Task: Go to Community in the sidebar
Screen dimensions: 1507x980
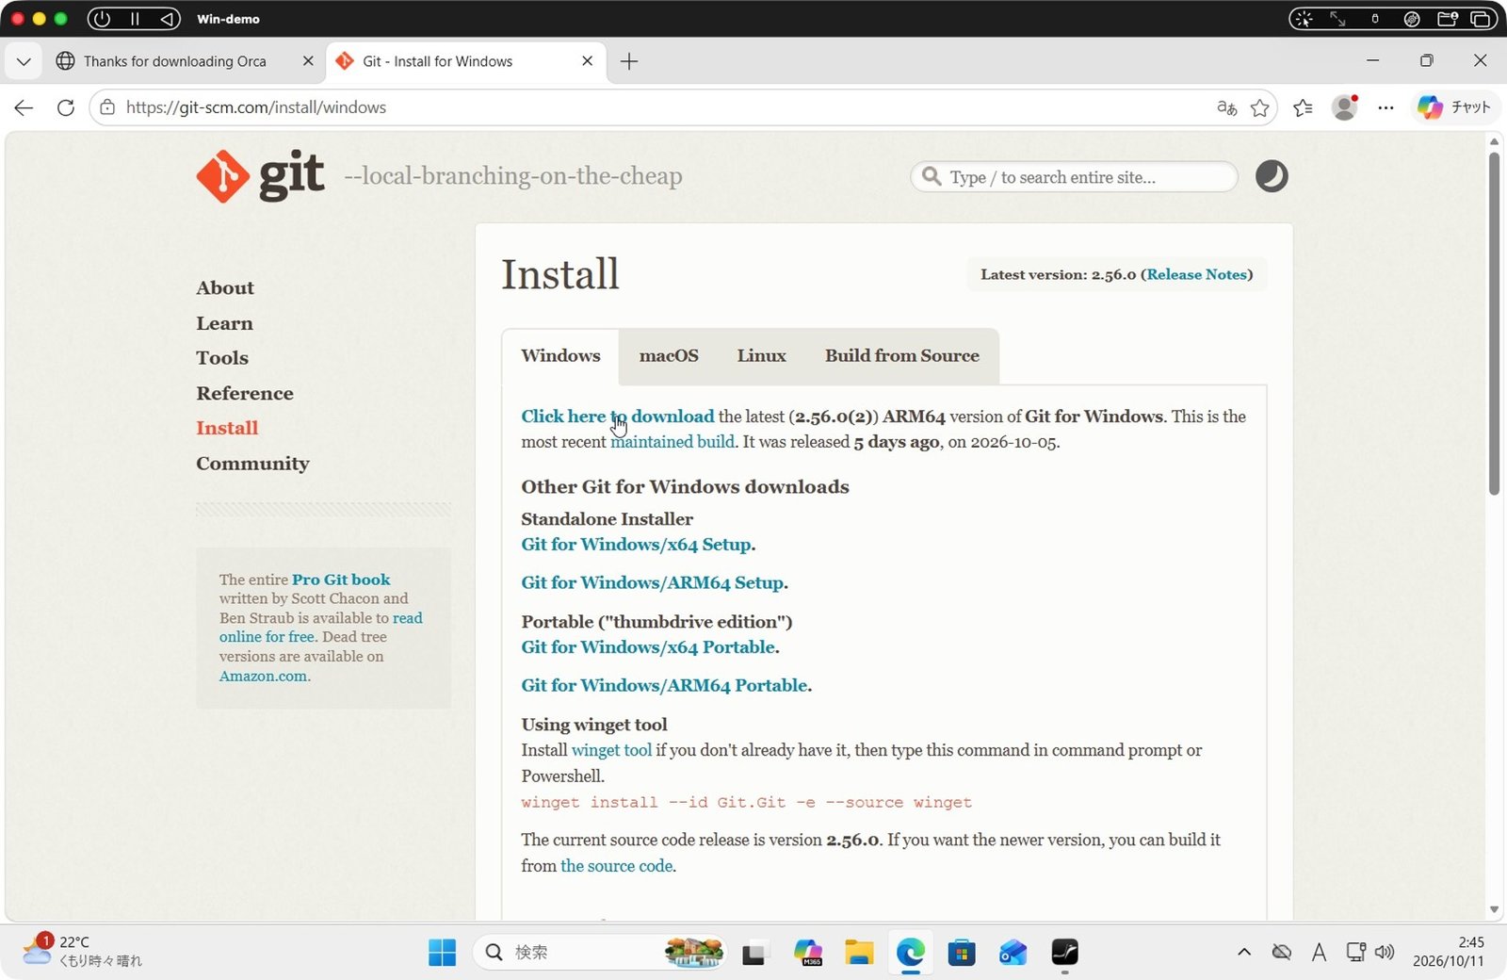Action: click(x=252, y=463)
